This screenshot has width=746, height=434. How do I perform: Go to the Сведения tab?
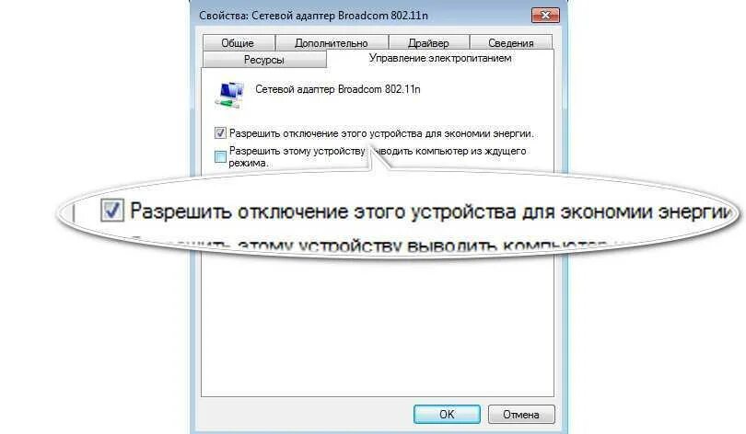[511, 42]
